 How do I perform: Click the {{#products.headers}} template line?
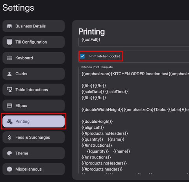point(102,169)
